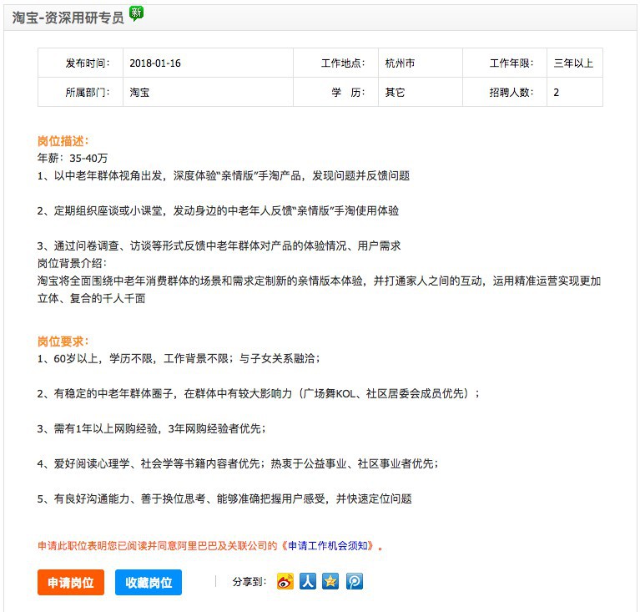Screen dimensions: 640x612
Task: Select publish date 2018-01-16
Action: click(155, 63)
